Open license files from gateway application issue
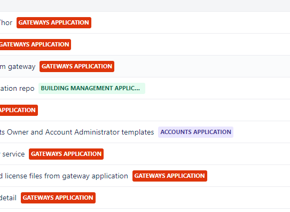Image resolution: width=290 pixels, height=212 pixels. pos(64,176)
